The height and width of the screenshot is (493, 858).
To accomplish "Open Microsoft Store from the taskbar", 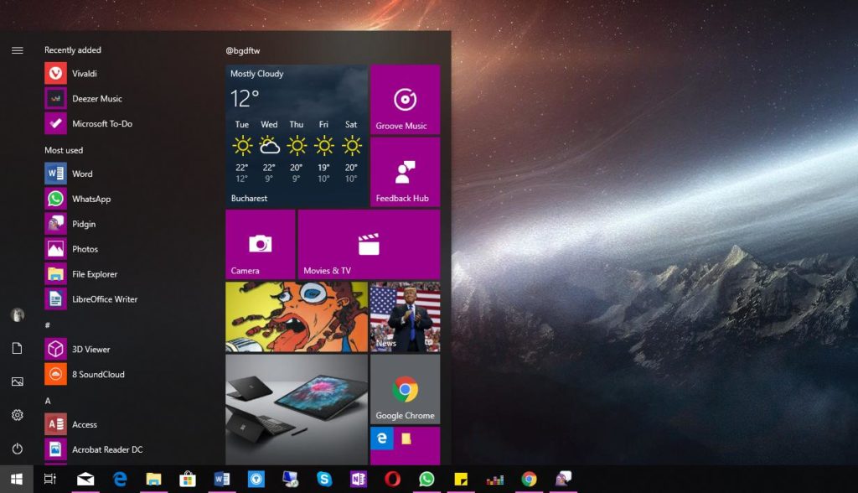I will [x=188, y=480].
